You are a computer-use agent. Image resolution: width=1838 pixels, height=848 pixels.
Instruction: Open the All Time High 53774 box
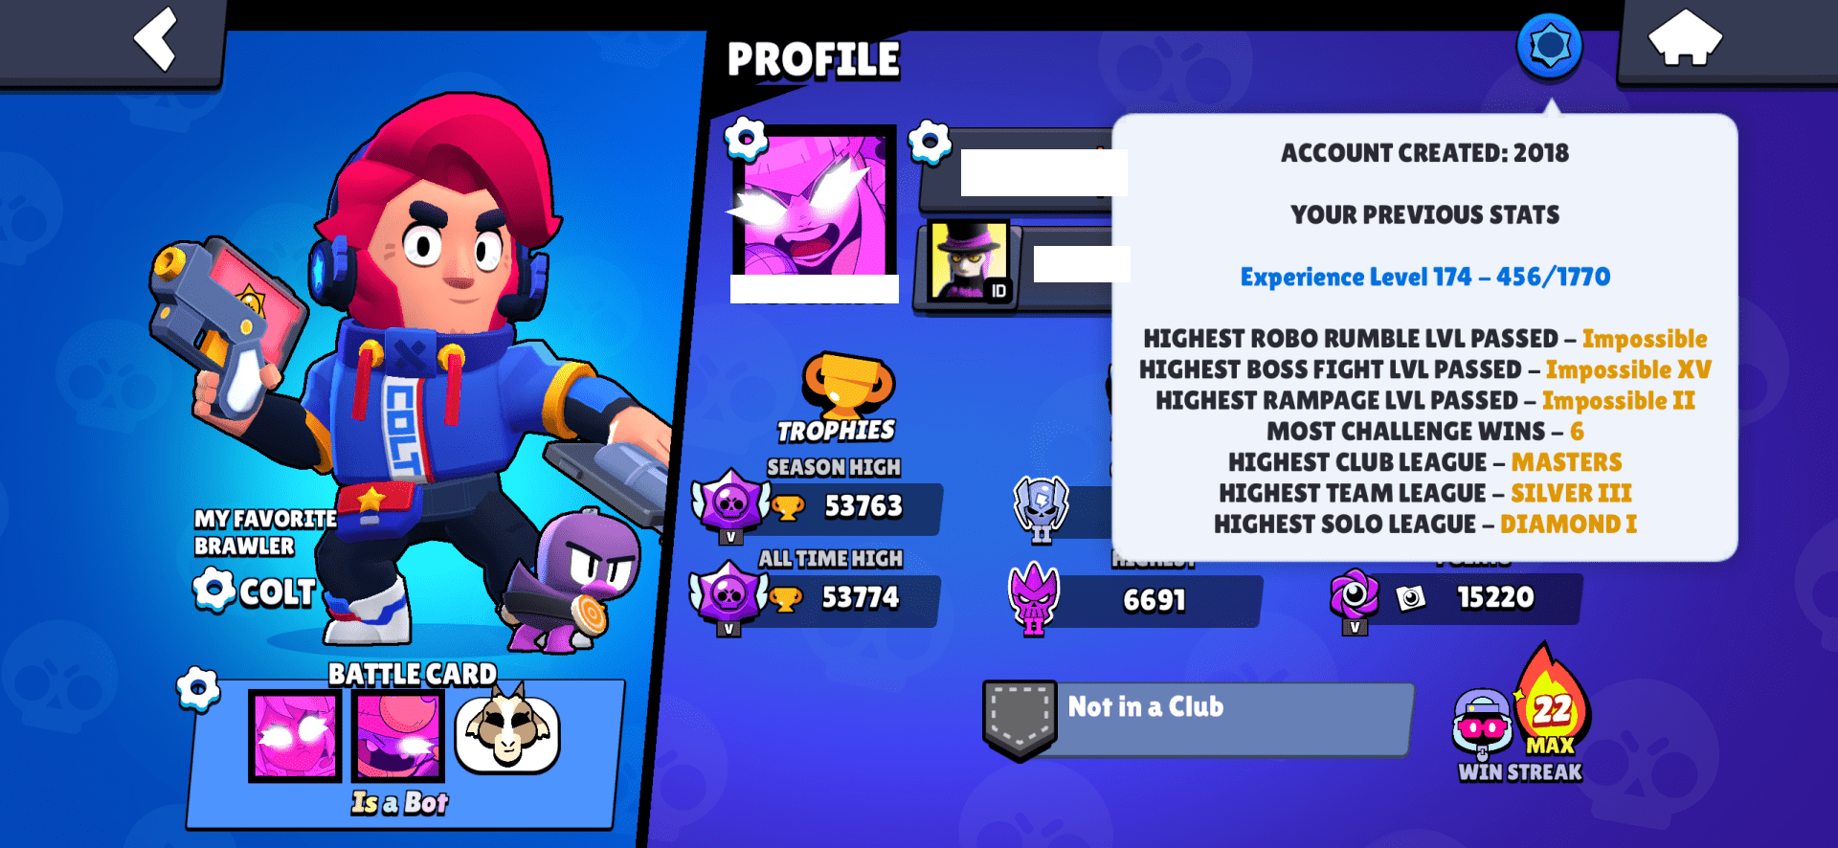pyautogui.click(x=815, y=598)
